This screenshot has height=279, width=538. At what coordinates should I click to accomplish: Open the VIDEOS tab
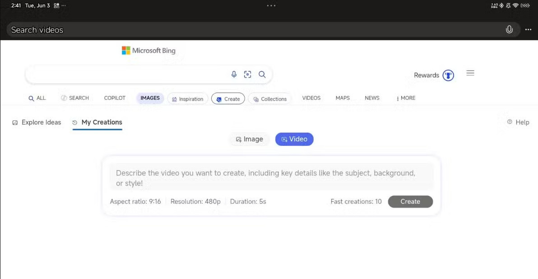(x=311, y=98)
